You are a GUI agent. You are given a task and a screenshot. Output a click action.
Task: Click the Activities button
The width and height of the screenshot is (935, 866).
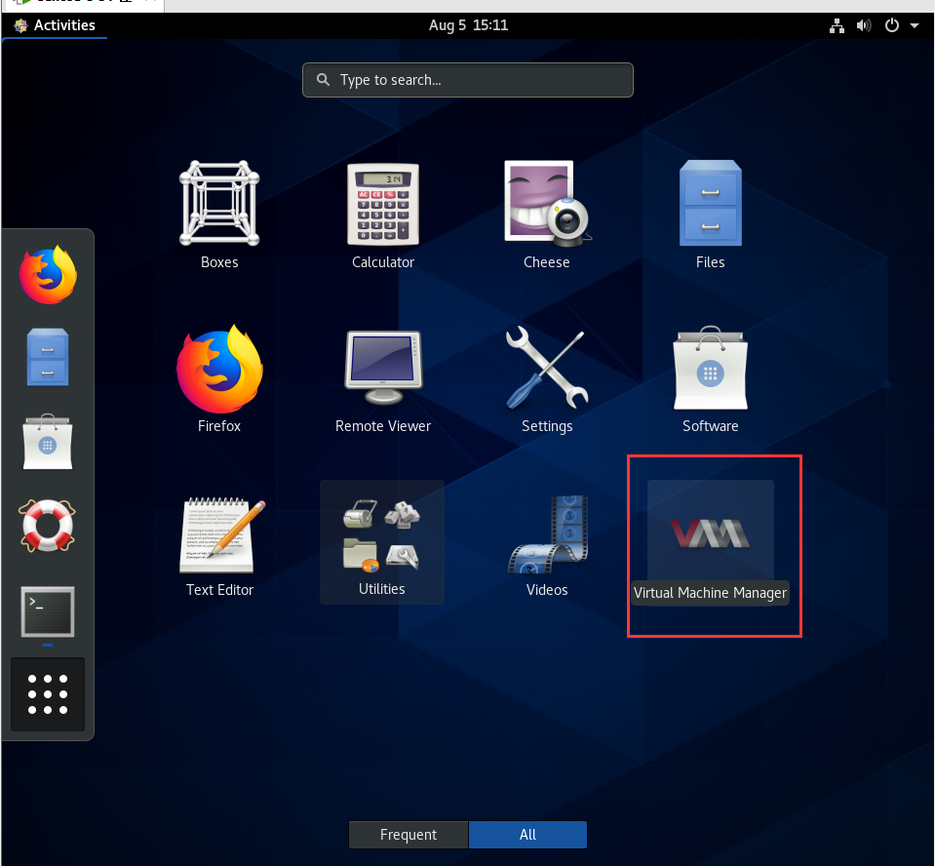(x=55, y=25)
